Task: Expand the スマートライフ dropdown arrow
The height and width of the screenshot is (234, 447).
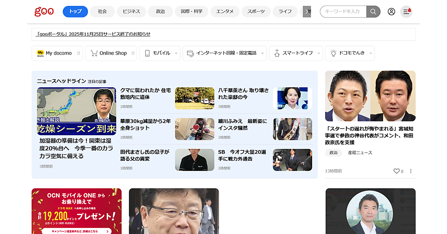Action: pyautogui.click(x=318, y=53)
